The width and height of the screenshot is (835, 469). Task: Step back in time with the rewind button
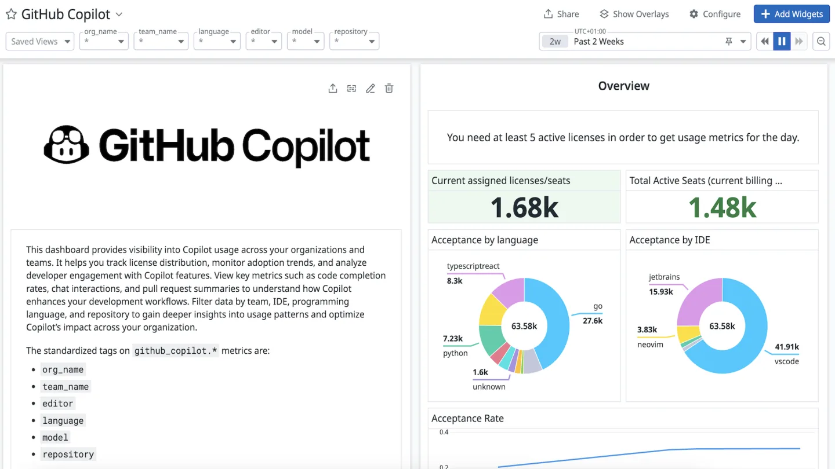pos(765,41)
